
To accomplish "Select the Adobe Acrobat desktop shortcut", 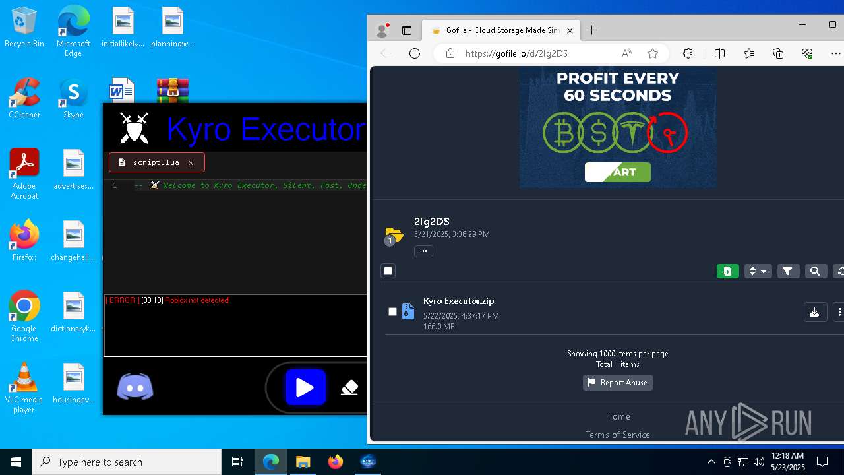I will 24,174.
